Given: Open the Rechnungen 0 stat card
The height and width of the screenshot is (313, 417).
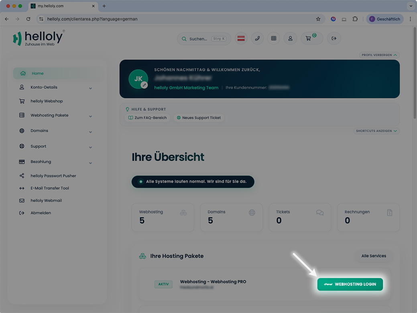Looking at the screenshot, I should click(368, 217).
